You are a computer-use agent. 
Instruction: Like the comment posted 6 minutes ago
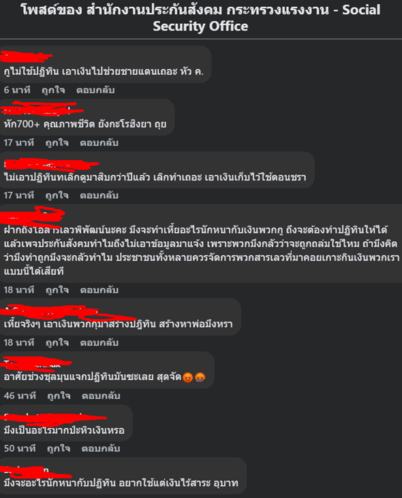tap(53, 90)
